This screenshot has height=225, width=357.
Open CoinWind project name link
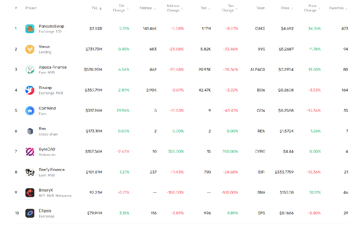click(x=47, y=108)
